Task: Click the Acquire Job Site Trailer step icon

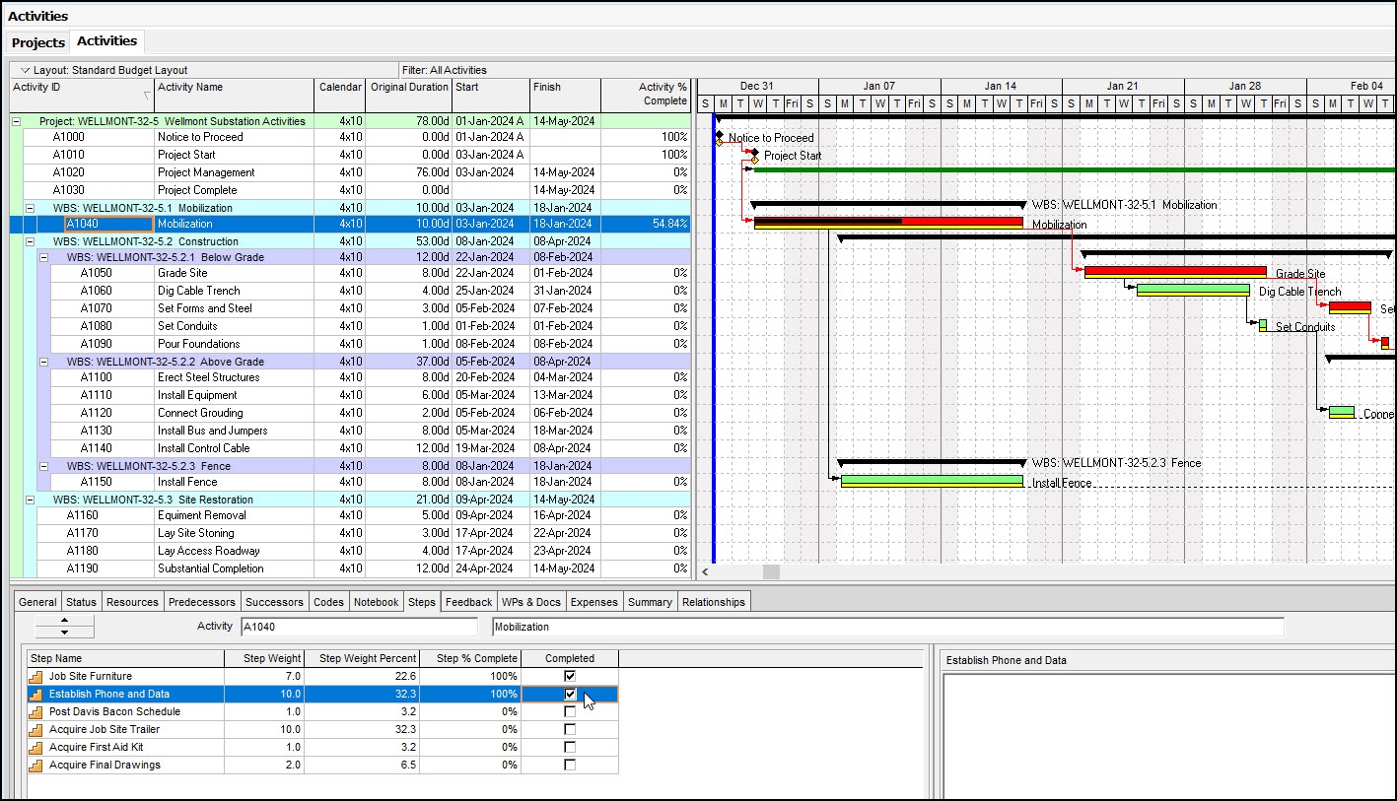Action: [36, 730]
